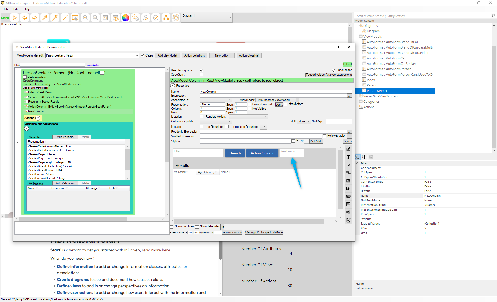The width and height of the screenshot is (497, 302).
Task: Click the orange play triangle toolbar icon
Action: click(15, 18)
